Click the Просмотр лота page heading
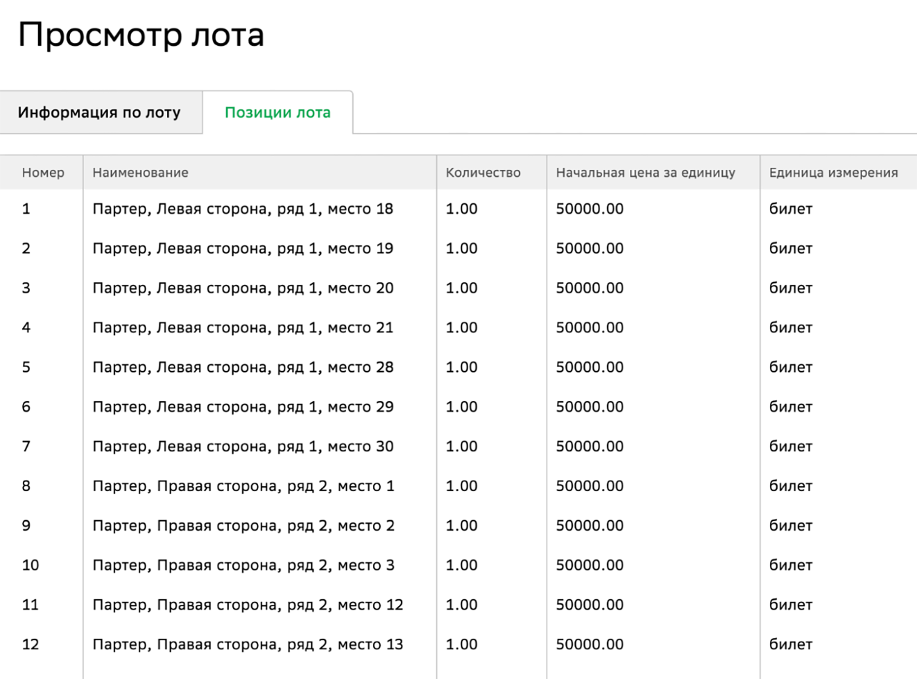This screenshot has height=679, width=917. pyautogui.click(x=141, y=35)
